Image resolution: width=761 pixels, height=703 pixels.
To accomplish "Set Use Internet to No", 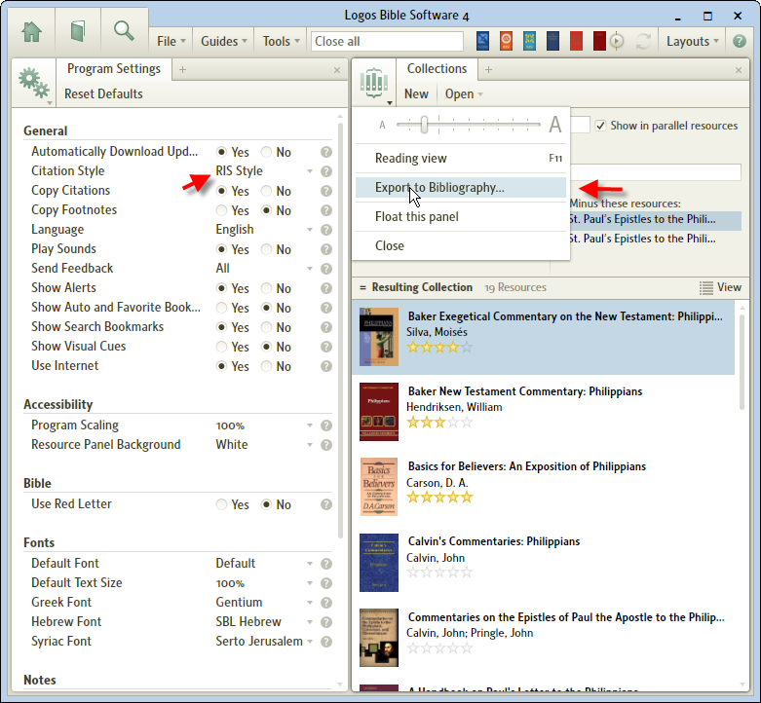I will coord(266,366).
